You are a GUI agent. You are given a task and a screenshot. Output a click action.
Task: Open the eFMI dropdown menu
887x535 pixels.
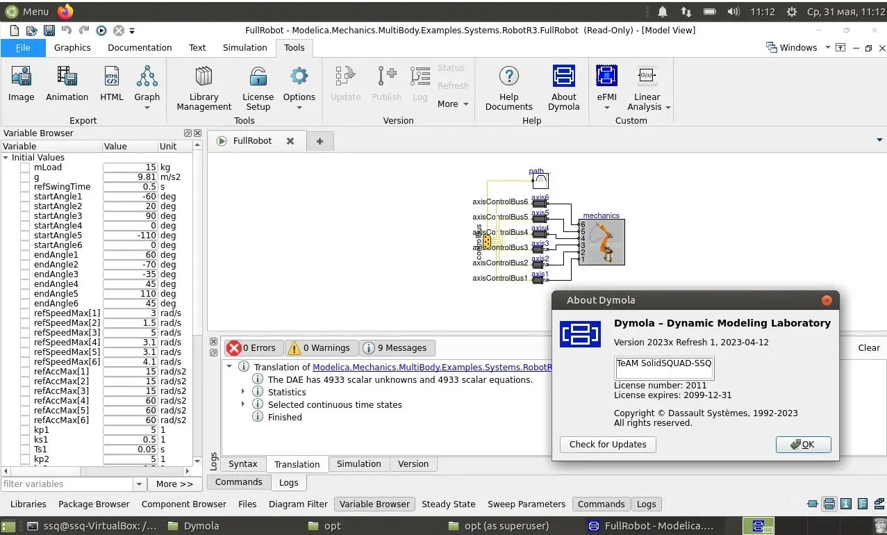tap(607, 108)
